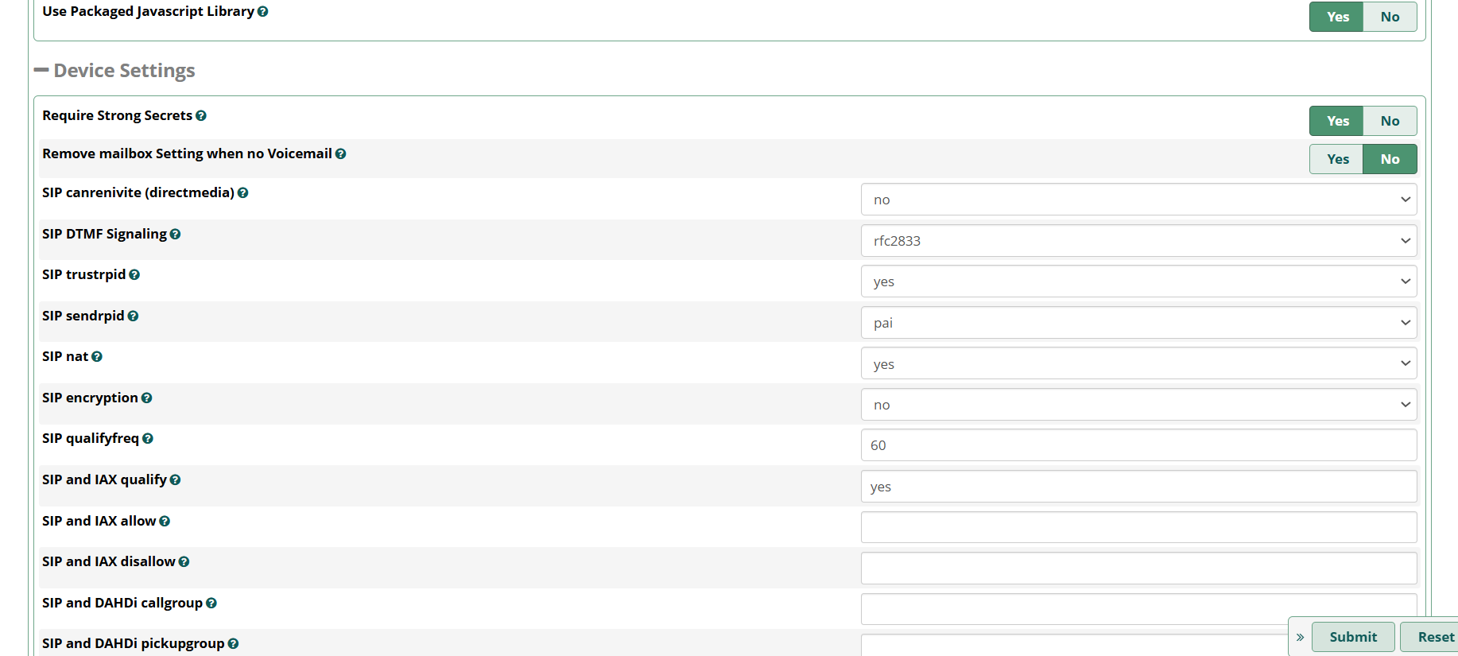Click the SIP and IAX qualify input field
The image size is (1458, 656).
[x=1138, y=487]
